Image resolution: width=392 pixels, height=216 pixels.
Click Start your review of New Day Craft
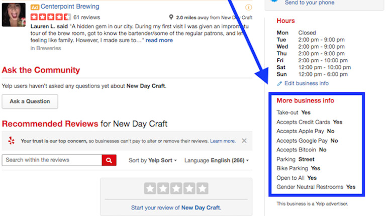(176, 207)
